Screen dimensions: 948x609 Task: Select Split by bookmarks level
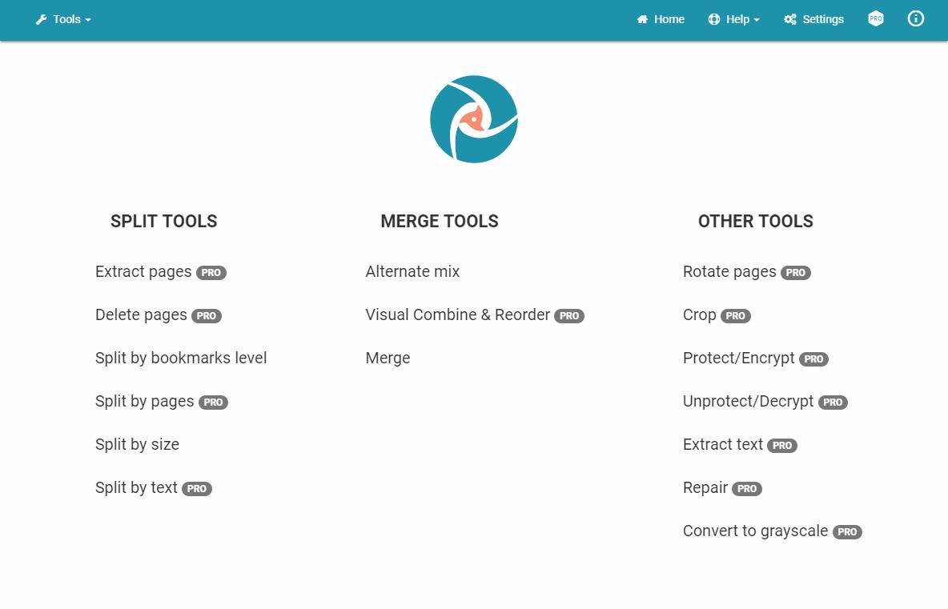181,358
